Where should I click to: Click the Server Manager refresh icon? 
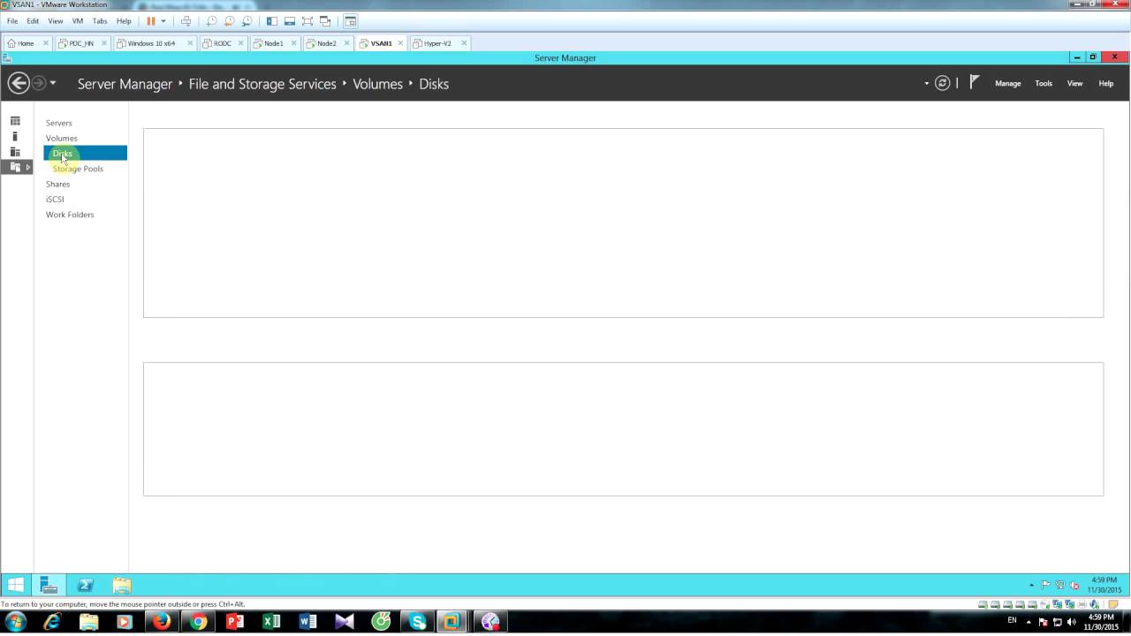943,83
